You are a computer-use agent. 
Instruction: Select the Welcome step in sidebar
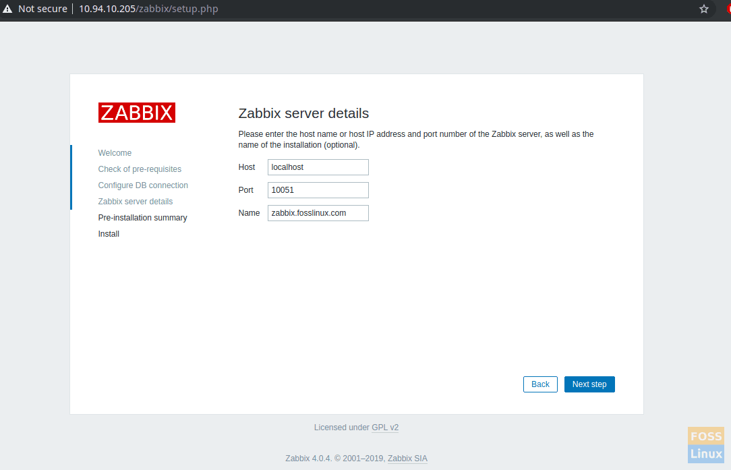(115, 153)
